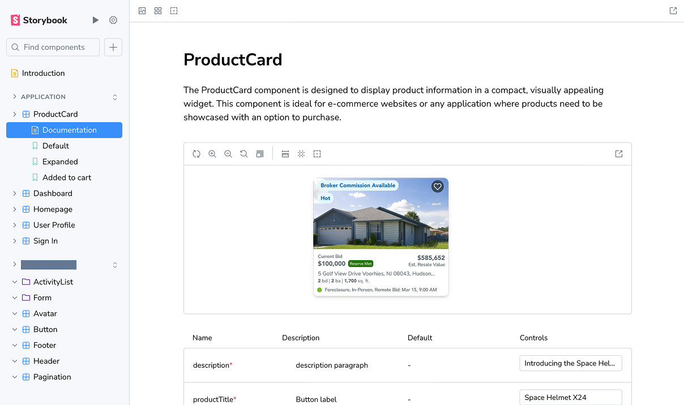684x405 pixels.
Task: Click the Find components search field
Action: coord(53,48)
